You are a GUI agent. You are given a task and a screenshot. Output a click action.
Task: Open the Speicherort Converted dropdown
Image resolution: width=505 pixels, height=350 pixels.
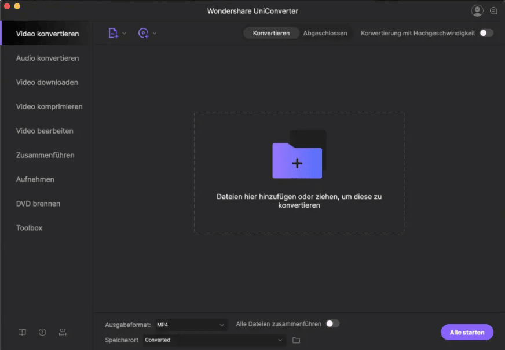coord(214,340)
